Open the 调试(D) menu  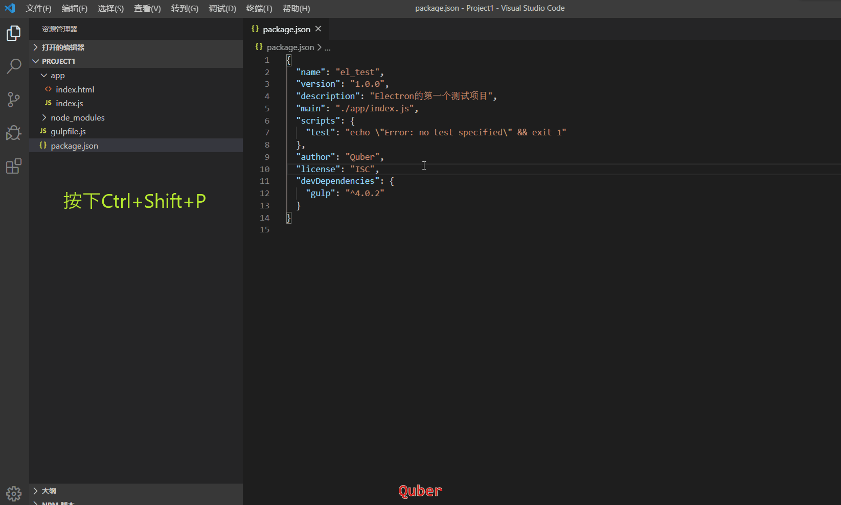222,8
